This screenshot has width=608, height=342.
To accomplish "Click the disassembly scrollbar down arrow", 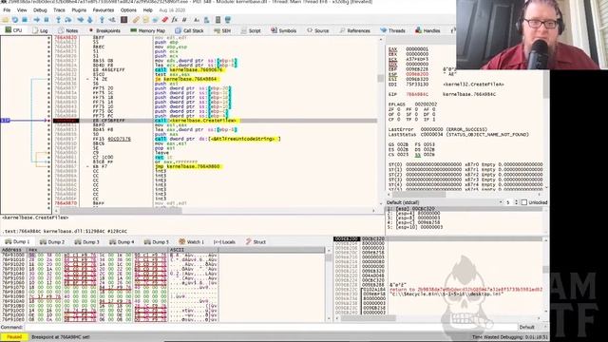I will coord(380,203).
